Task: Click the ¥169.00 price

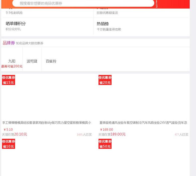Action: (x=107, y=129)
